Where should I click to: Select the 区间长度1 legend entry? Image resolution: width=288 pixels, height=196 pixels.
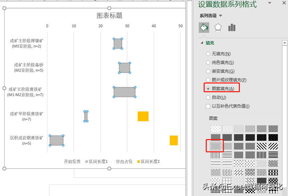97,161
